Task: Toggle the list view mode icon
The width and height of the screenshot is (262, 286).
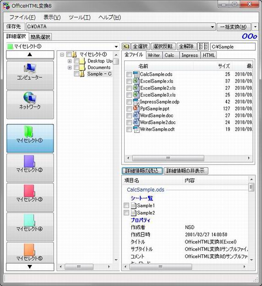Action: tap(203, 46)
